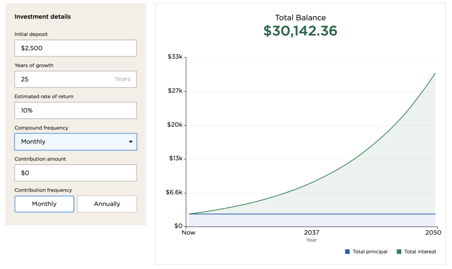Select Monthly contribution frequency
This screenshot has width=452, height=269.
[x=44, y=204]
